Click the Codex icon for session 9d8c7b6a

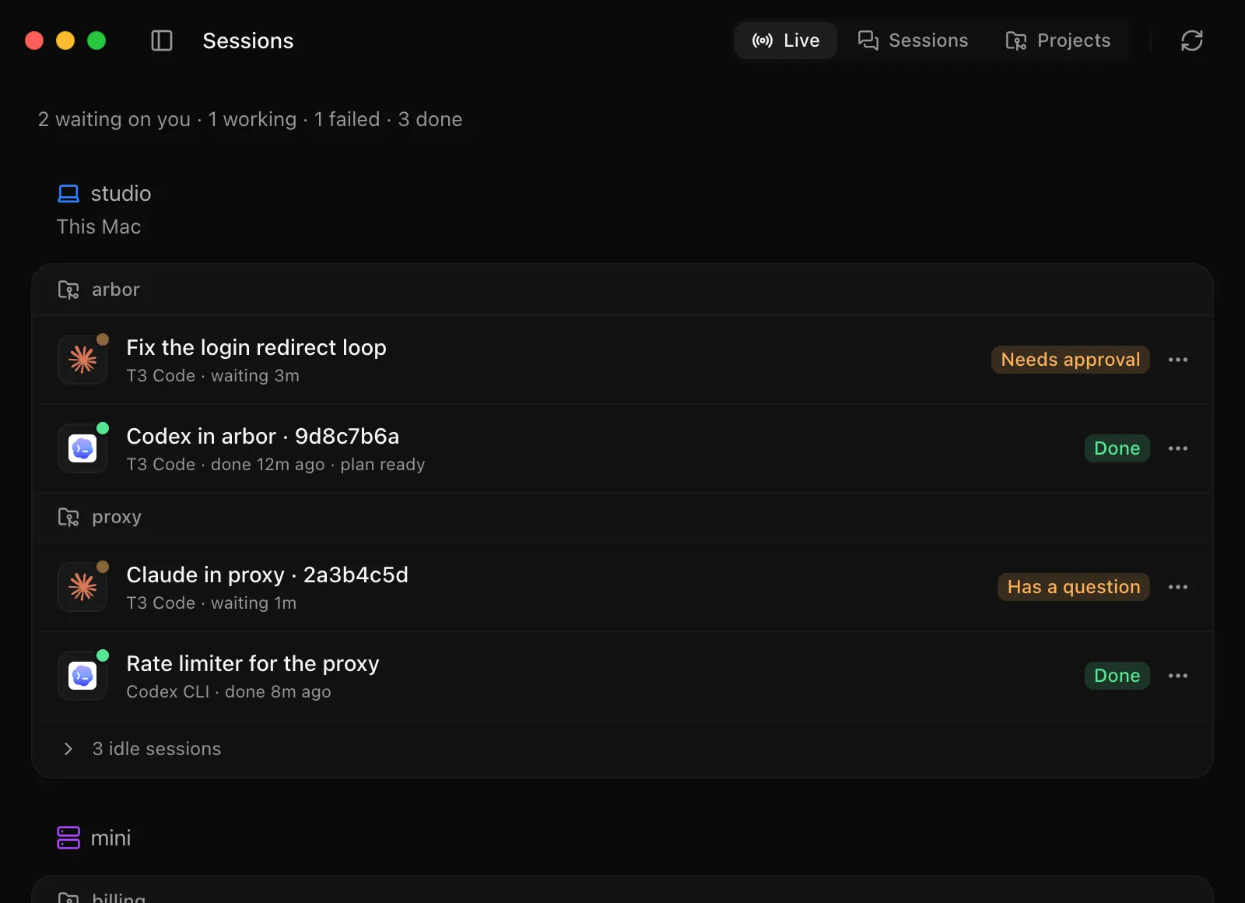pos(82,448)
